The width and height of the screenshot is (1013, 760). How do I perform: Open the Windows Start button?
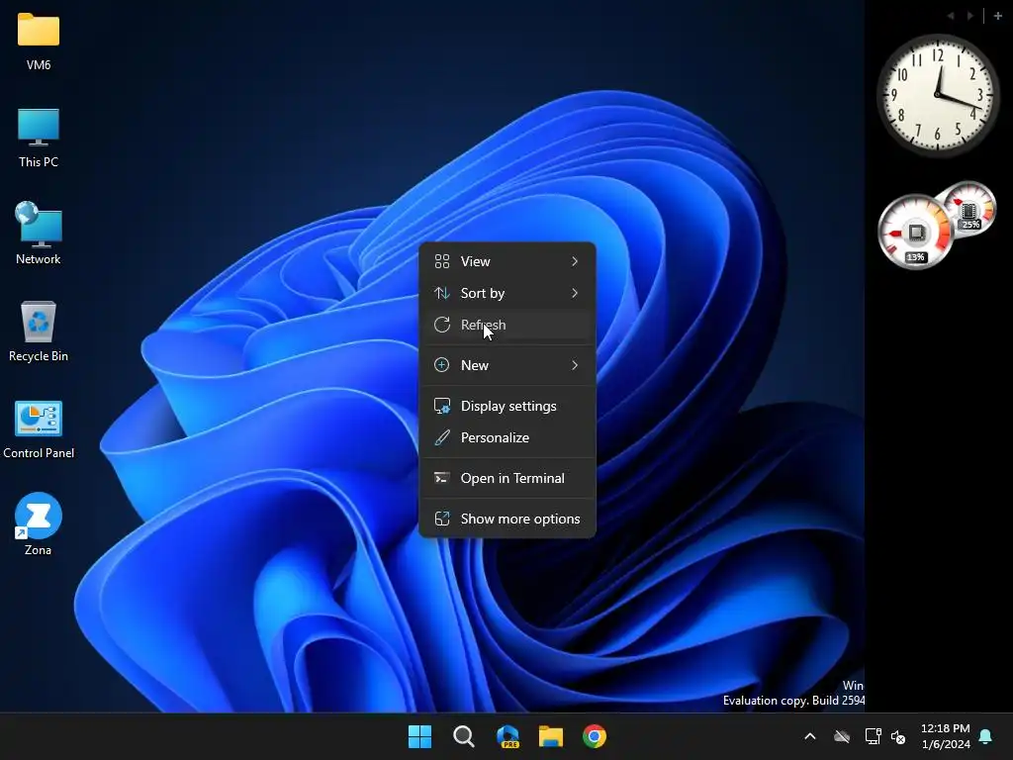(x=419, y=736)
